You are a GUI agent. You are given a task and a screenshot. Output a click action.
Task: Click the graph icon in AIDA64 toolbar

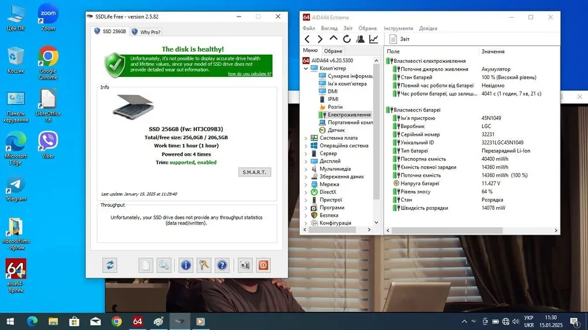373,39
